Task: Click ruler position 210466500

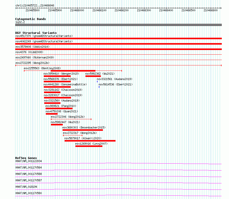Action: (188, 10)
